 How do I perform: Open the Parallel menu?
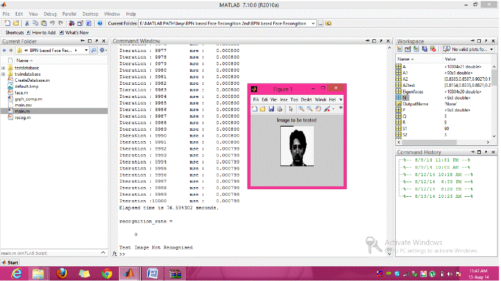coord(70,14)
